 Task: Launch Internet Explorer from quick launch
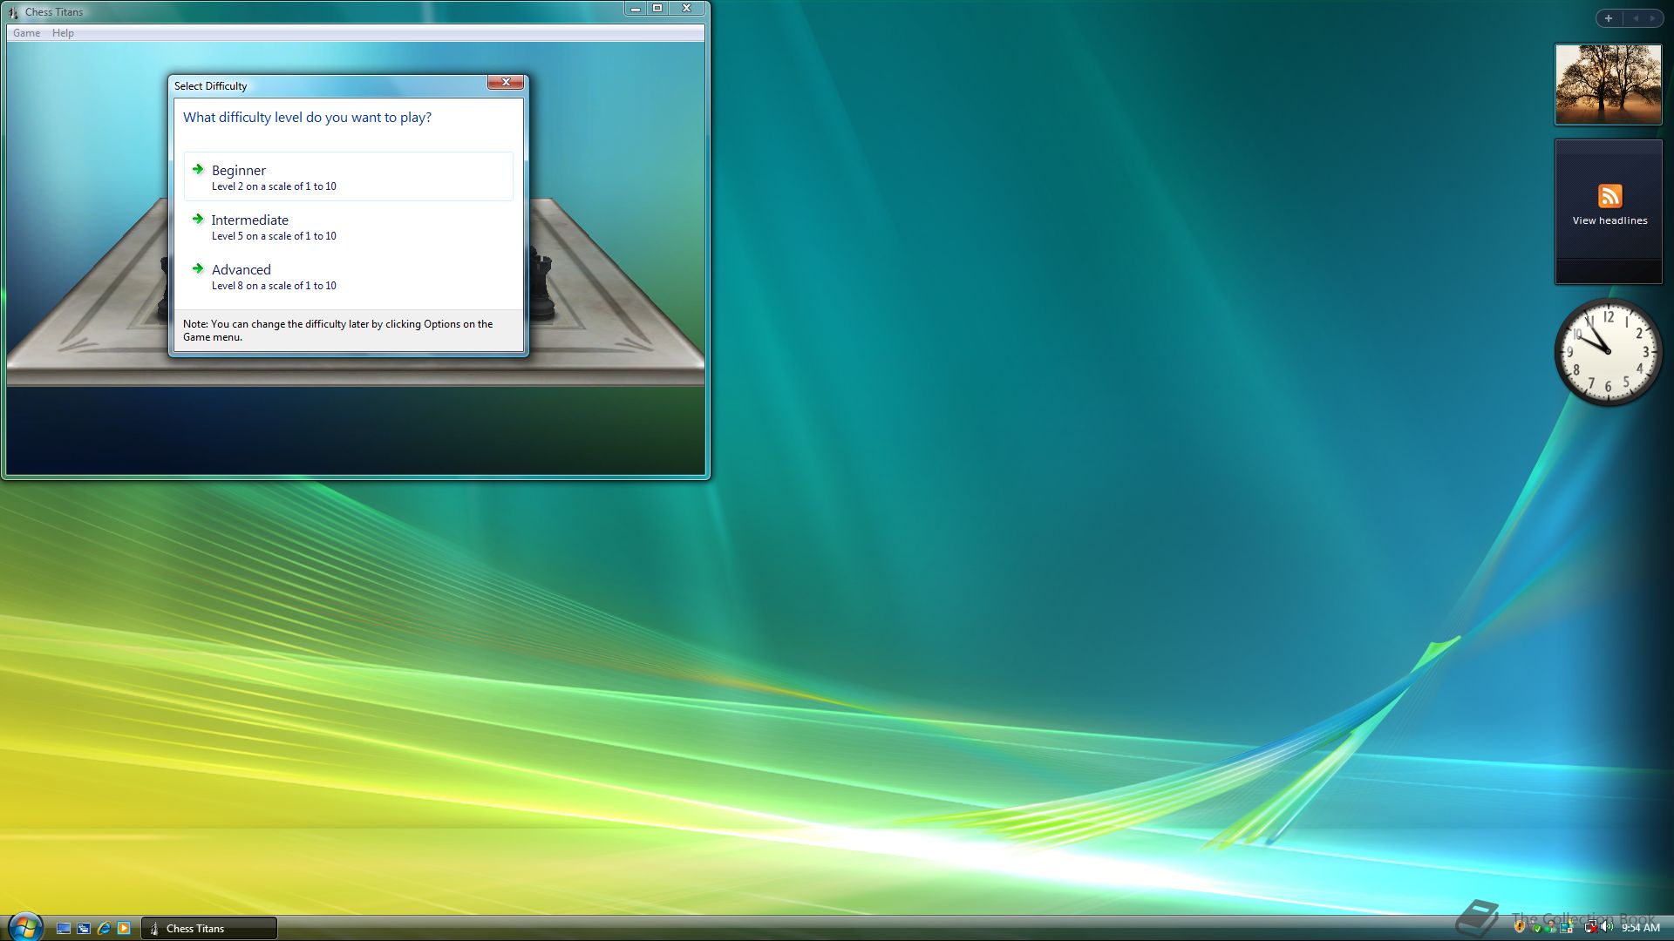pyautogui.click(x=104, y=929)
